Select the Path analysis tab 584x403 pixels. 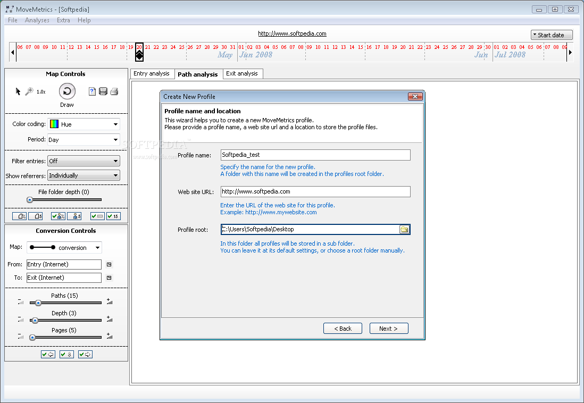[x=198, y=74]
